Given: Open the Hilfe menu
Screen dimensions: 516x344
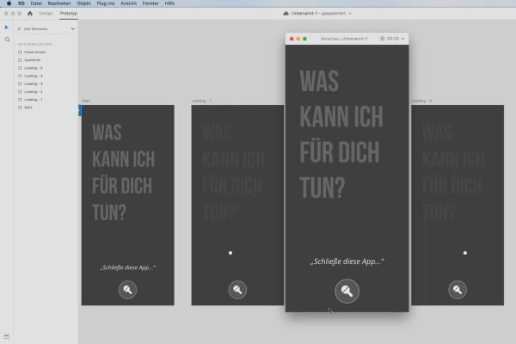Looking at the screenshot, I should [169, 3].
